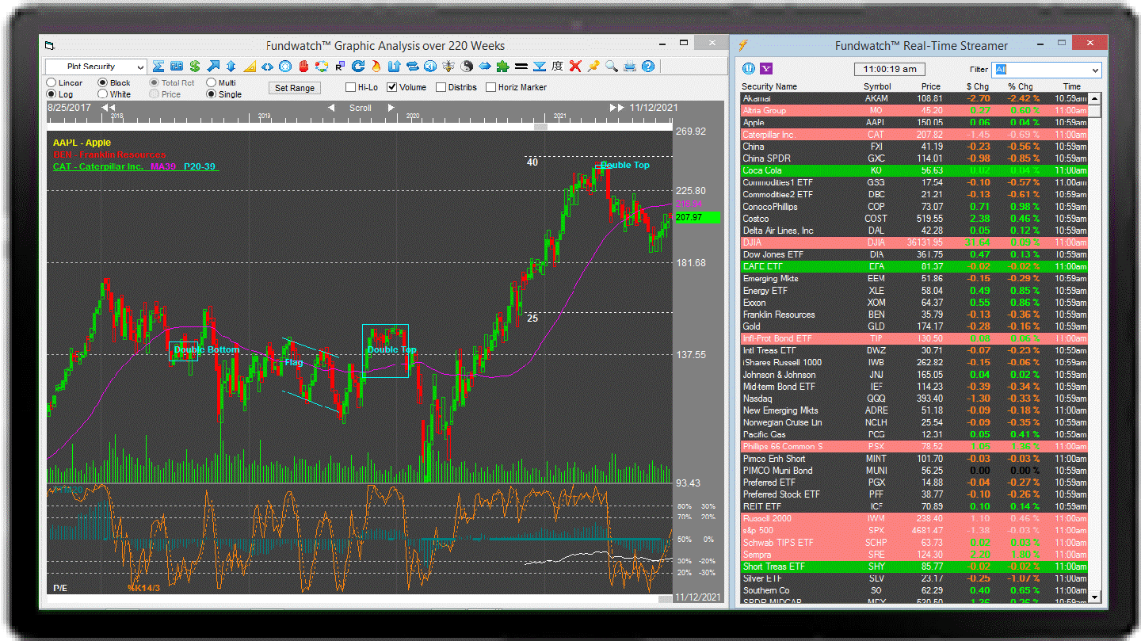Click the 11:00:19 am clock field
Viewport: 1141px width, 641px height.
pos(891,69)
